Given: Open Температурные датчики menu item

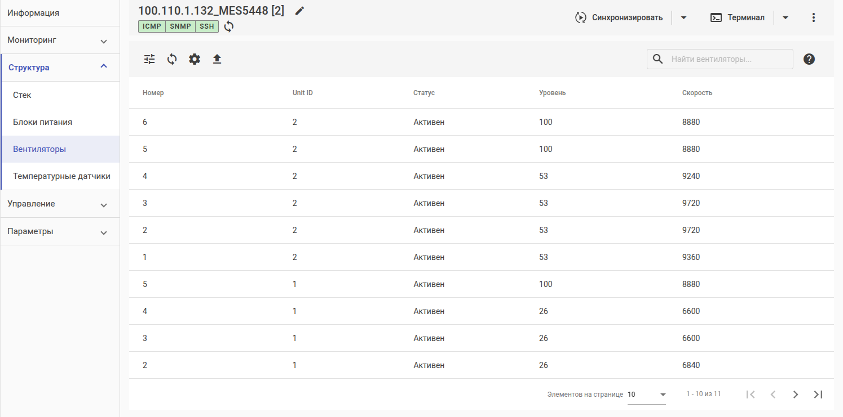Looking at the screenshot, I should (x=62, y=176).
